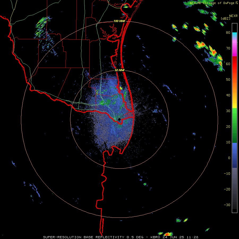239x239 pixels.
Task: Select the 80 value on the dBZ scale
Action: click(x=228, y=33)
